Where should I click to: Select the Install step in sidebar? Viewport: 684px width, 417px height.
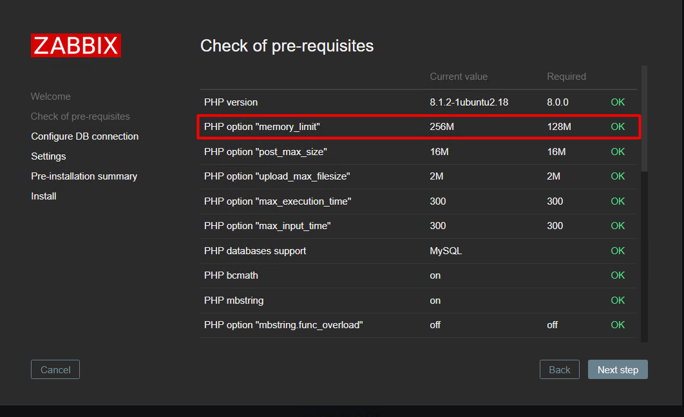44,196
